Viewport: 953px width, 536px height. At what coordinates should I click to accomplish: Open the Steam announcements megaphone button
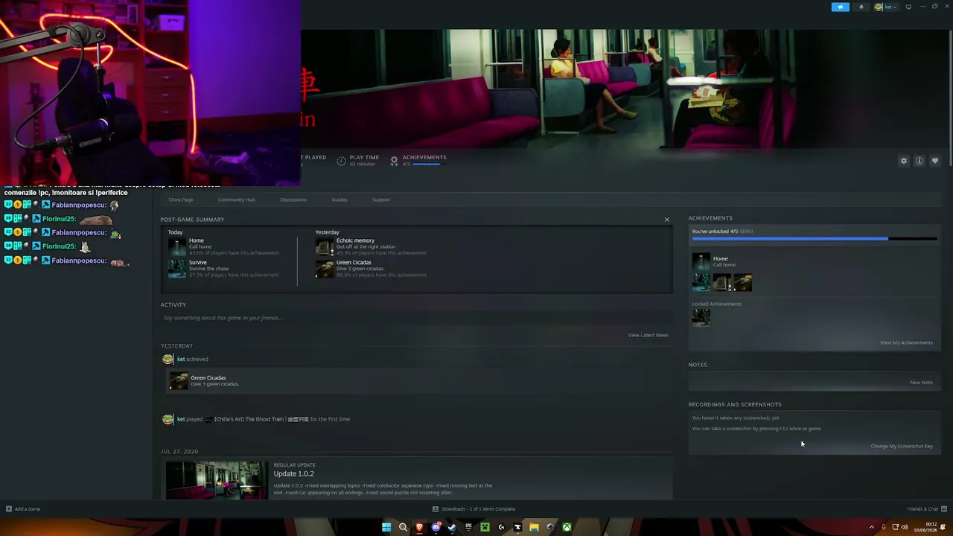(840, 7)
